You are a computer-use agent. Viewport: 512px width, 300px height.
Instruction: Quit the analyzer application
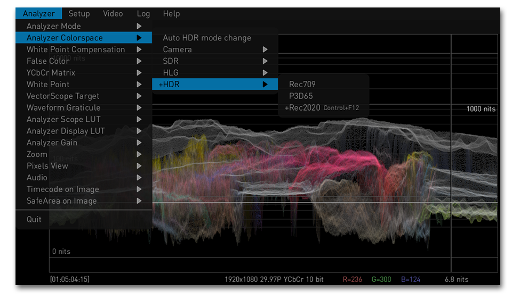tap(34, 219)
